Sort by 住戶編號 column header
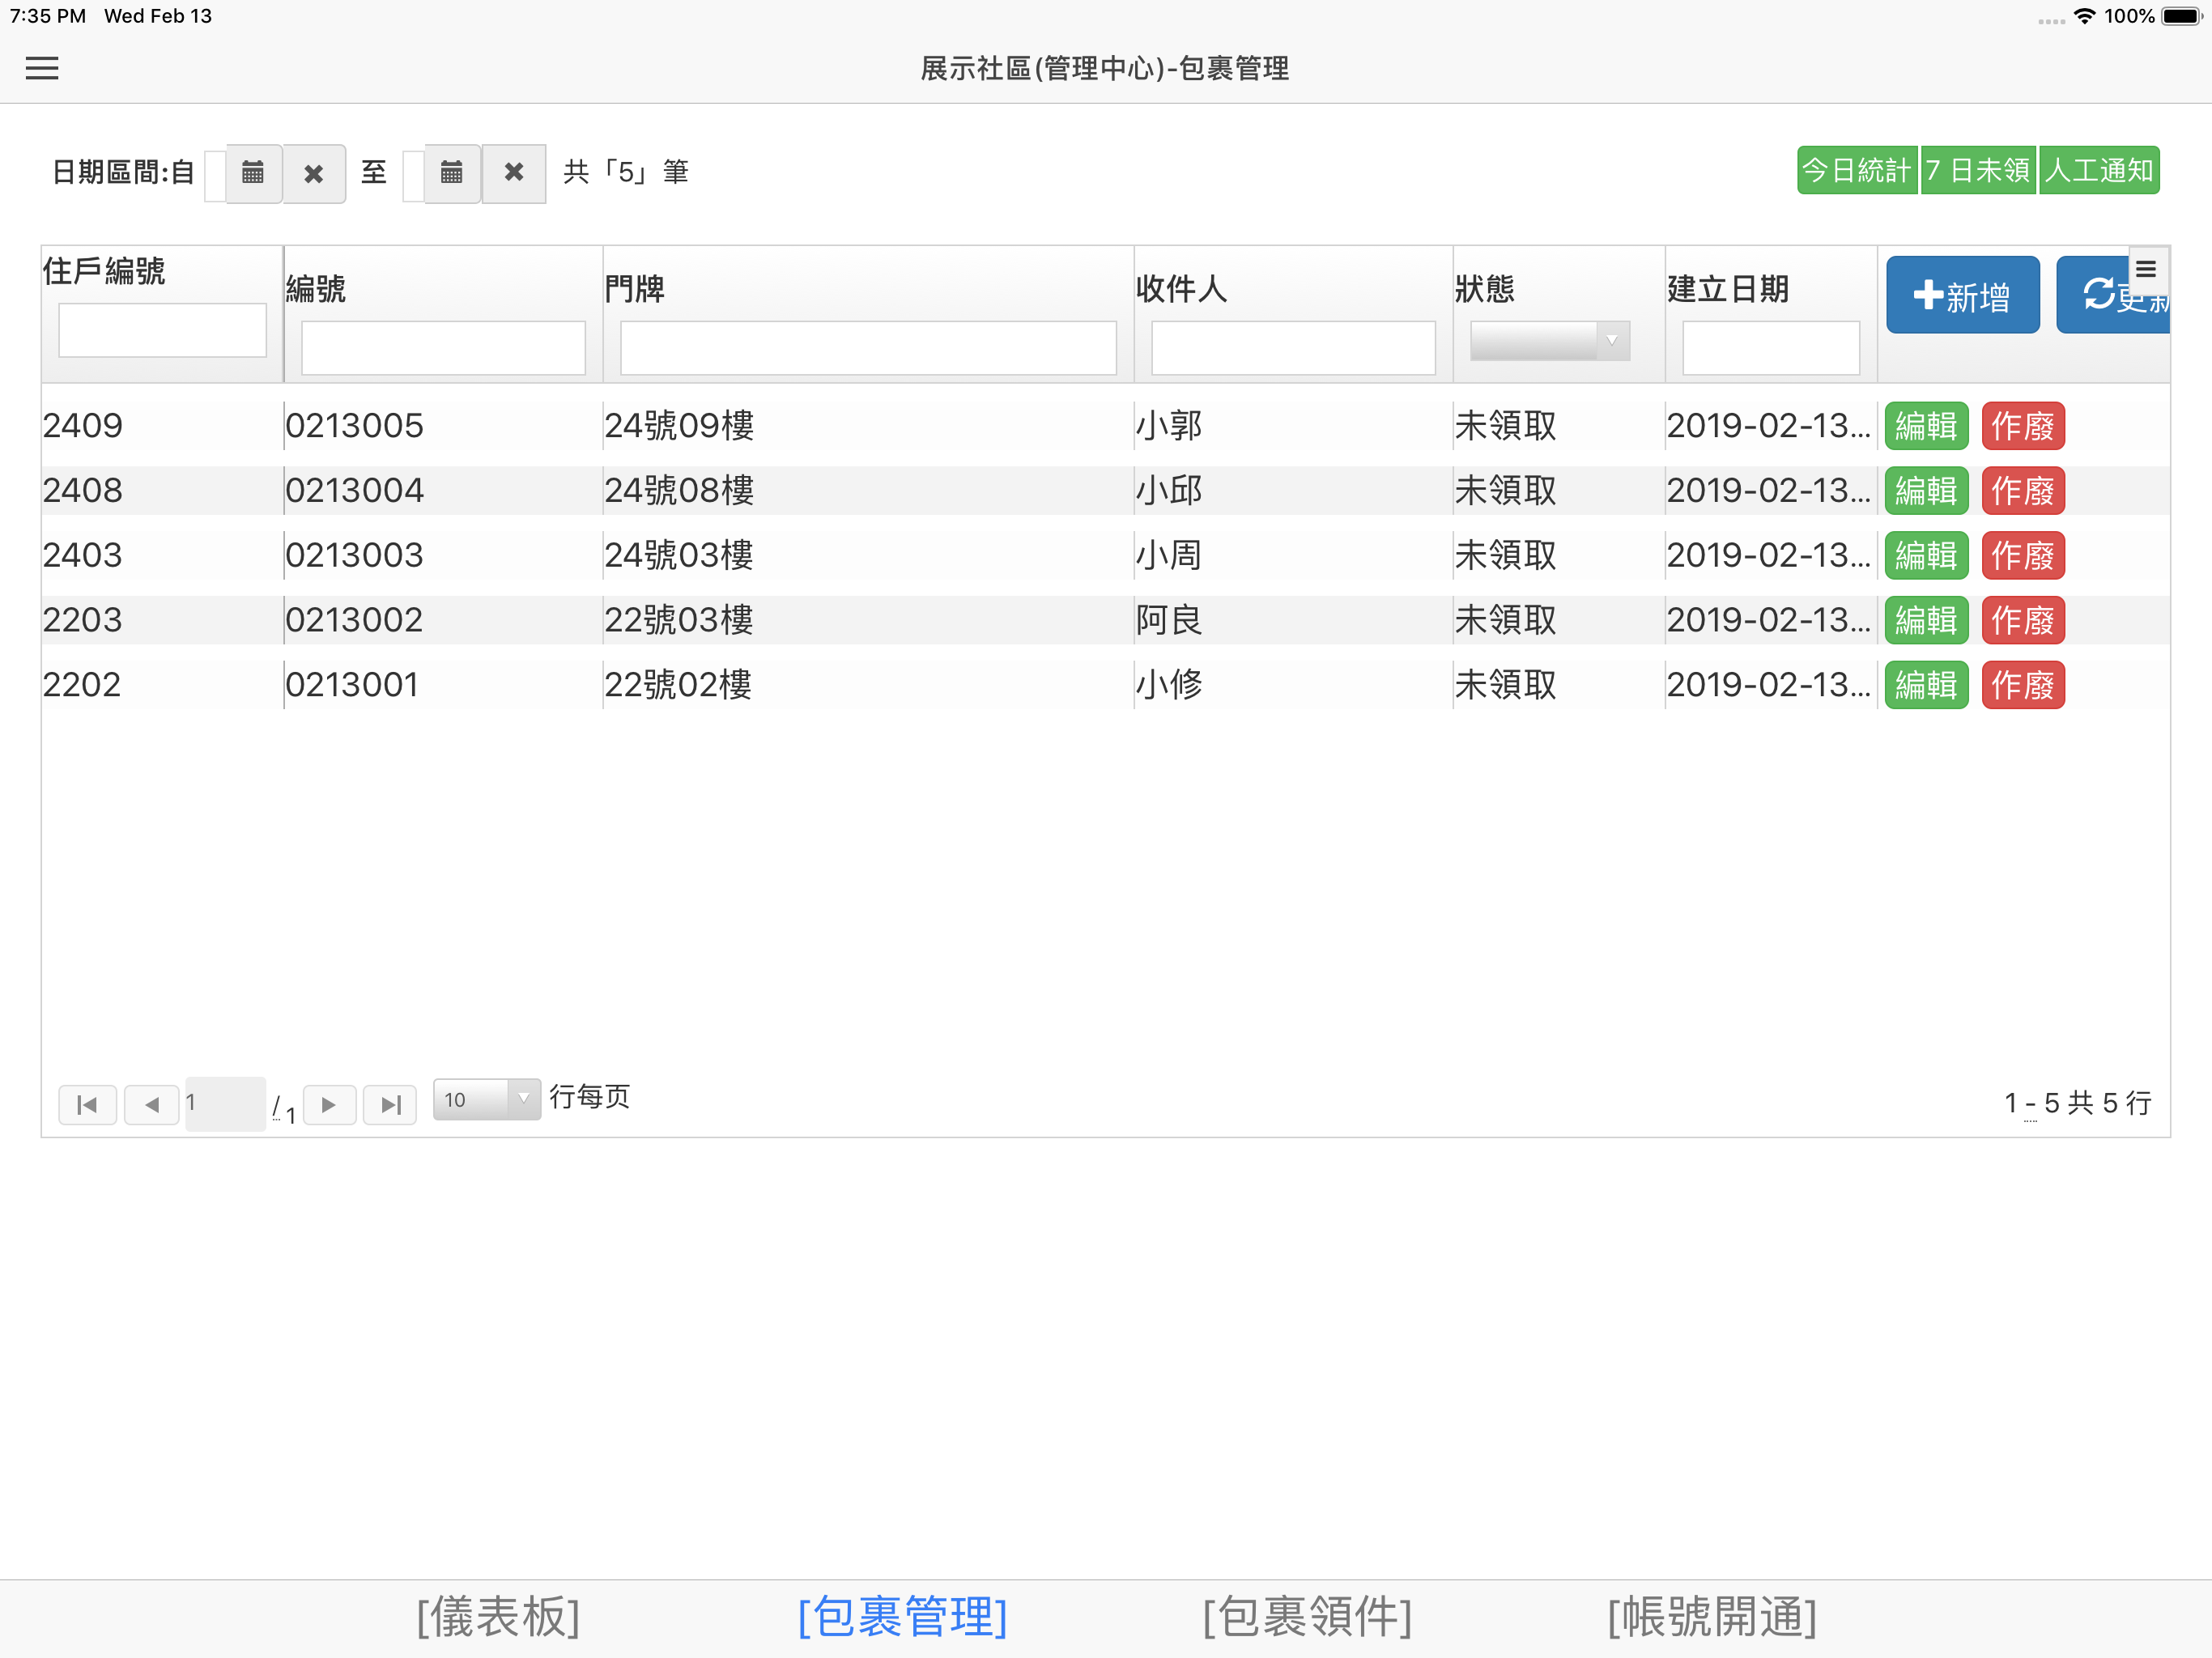 click(x=104, y=270)
